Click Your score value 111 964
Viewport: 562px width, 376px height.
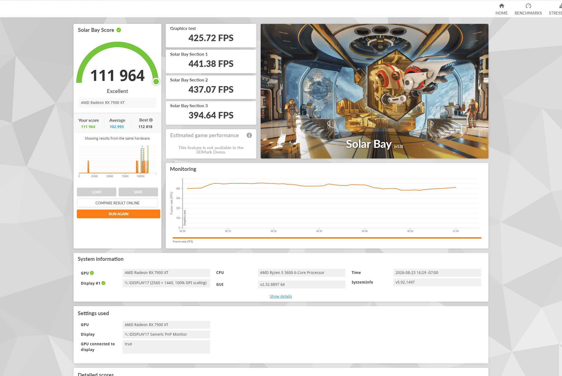click(x=88, y=127)
